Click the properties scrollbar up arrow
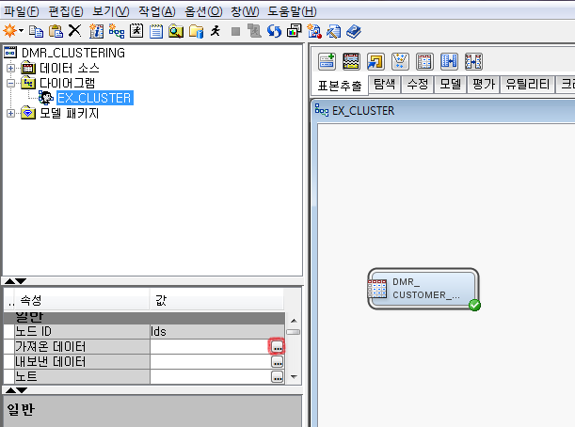The width and height of the screenshot is (575, 427). coord(294,321)
